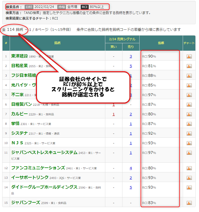
Task: Click sell signal 1 for システナ
Action: point(131,134)
